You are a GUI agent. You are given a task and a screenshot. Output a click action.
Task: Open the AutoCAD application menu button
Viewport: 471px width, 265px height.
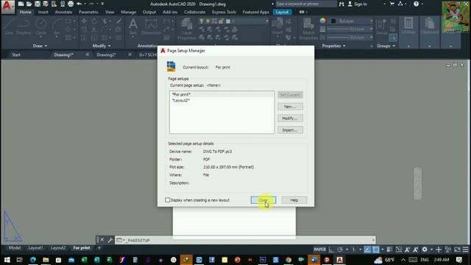coord(7,7)
